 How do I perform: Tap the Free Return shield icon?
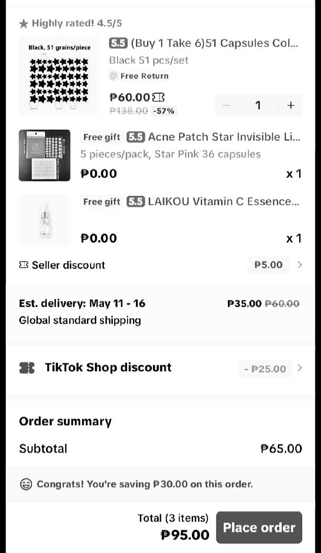tap(114, 76)
